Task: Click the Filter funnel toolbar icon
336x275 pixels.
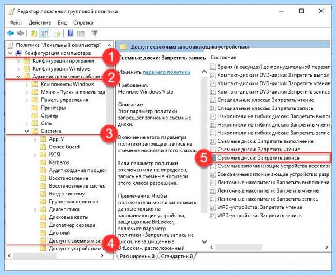Action: click(x=95, y=33)
